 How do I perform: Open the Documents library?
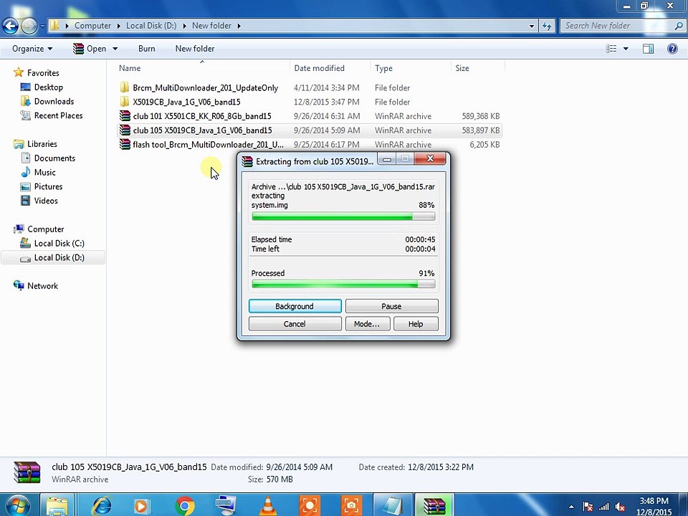[54, 158]
